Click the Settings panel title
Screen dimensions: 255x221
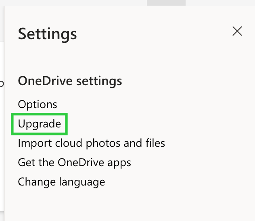pyautogui.click(x=48, y=34)
